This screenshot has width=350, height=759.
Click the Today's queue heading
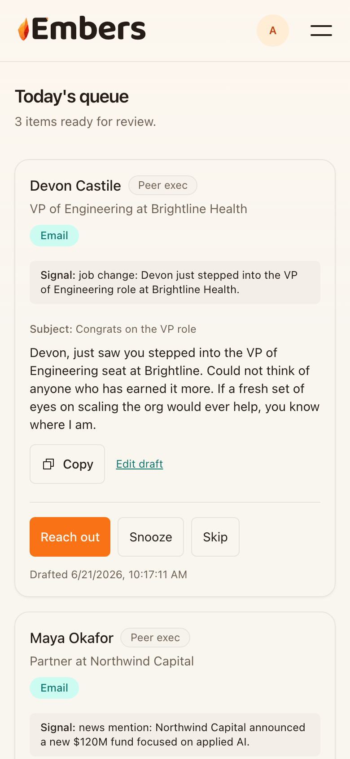(x=72, y=97)
